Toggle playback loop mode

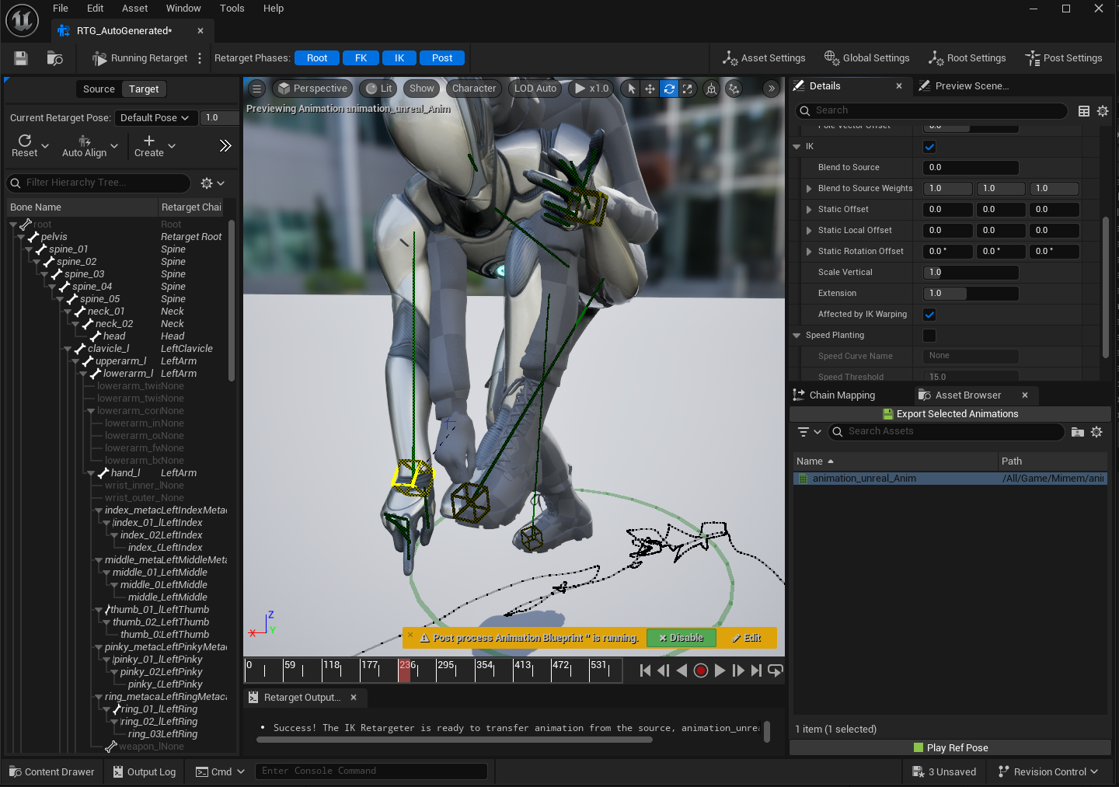click(776, 670)
